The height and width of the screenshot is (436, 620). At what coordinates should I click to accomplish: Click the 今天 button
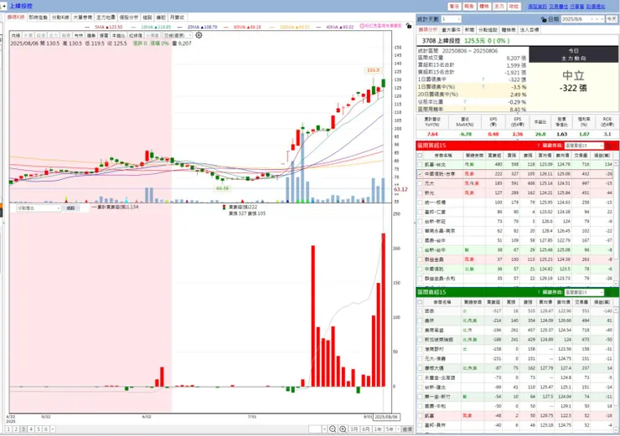(x=612, y=19)
